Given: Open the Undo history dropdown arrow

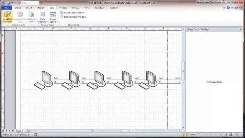Looking at the screenshot, I should pyautogui.click(x=15, y=3).
